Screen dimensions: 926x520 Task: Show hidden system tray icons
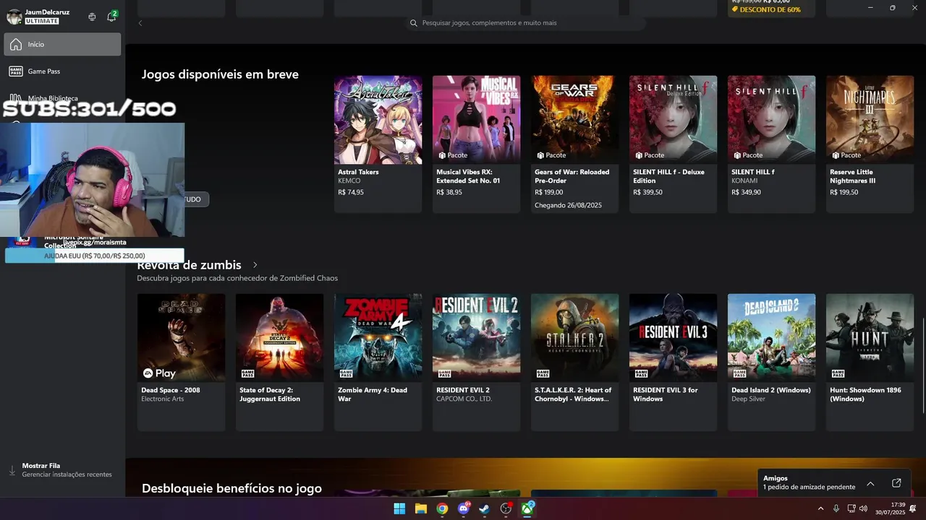820,509
